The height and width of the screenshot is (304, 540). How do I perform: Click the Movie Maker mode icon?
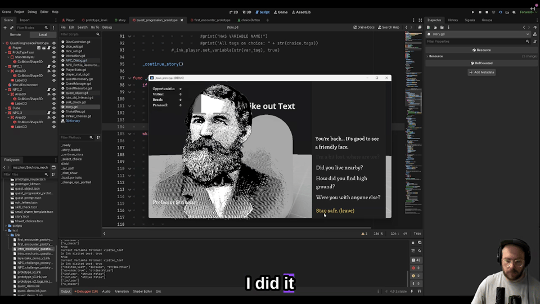(x=514, y=12)
